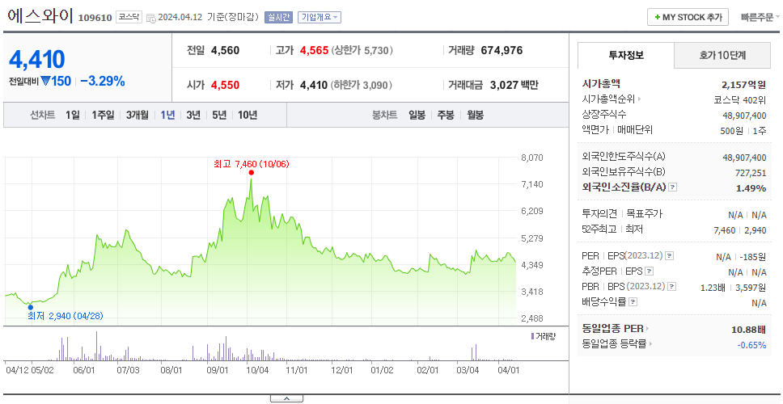The width and height of the screenshot is (783, 404).
Task: Click the 에스와이 stock name
Action: tap(41, 16)
